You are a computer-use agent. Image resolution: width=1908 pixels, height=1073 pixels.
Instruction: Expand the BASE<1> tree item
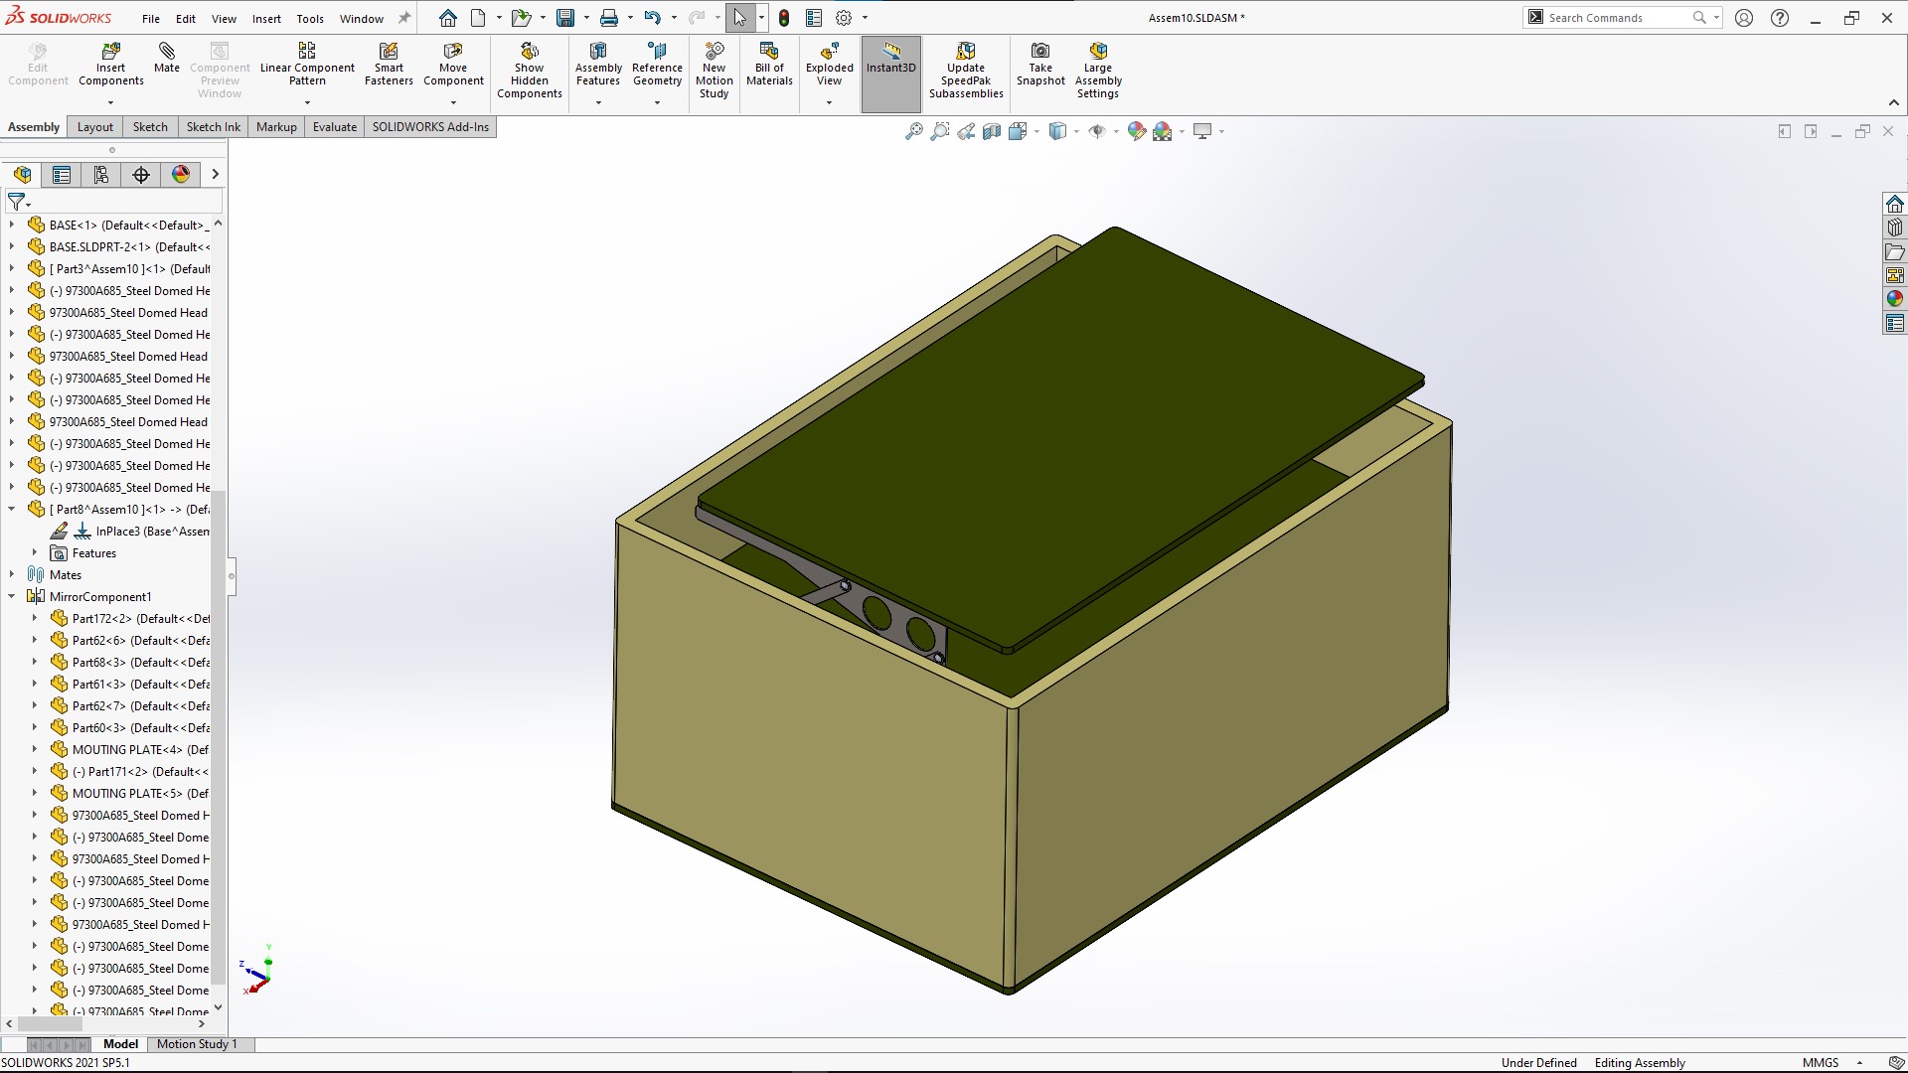(x=11, y=225)
